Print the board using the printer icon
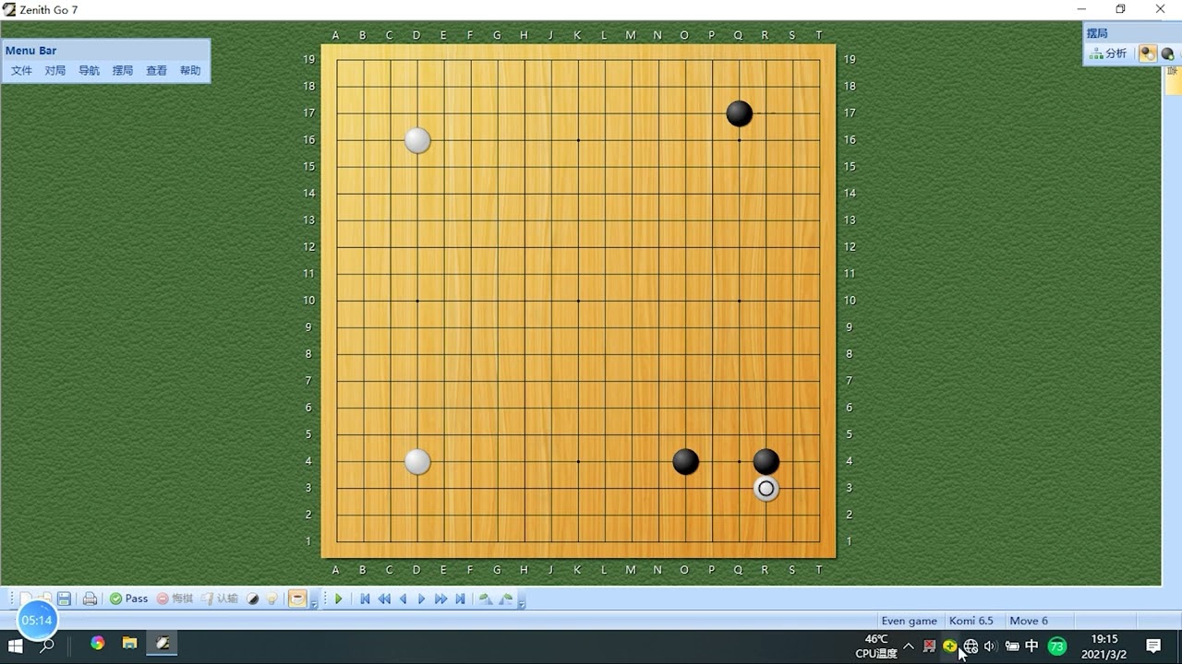 tap(90, 599)
